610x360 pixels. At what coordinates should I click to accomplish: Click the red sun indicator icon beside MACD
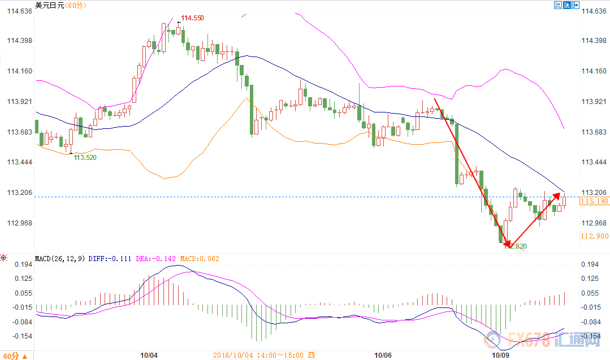pyautogui.click(x=3, y=259)
